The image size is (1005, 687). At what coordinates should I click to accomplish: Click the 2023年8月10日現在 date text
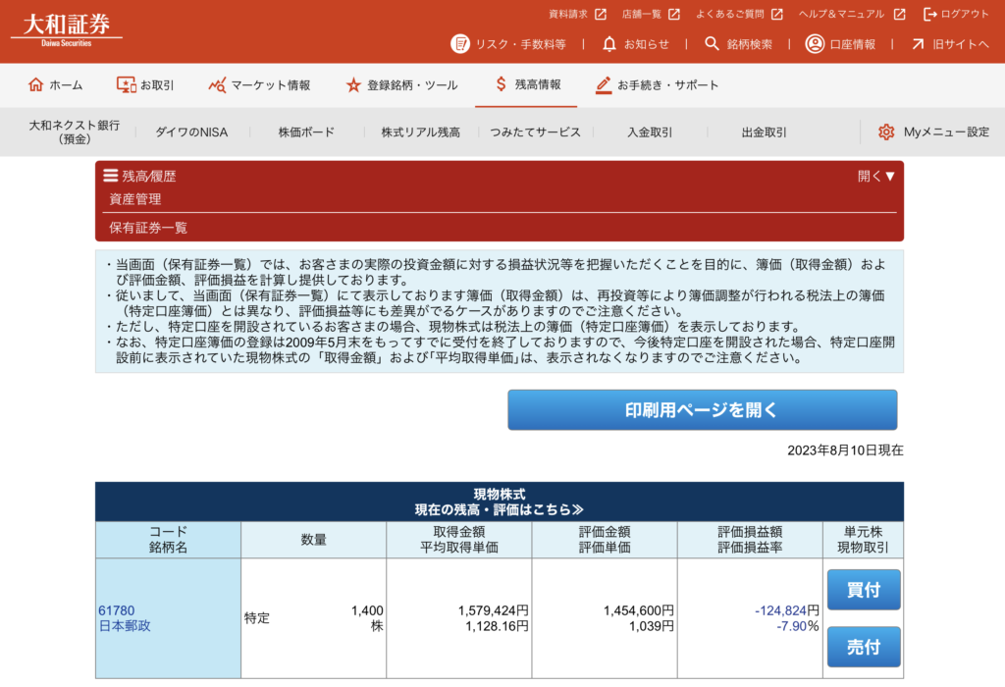click(845, 450)
